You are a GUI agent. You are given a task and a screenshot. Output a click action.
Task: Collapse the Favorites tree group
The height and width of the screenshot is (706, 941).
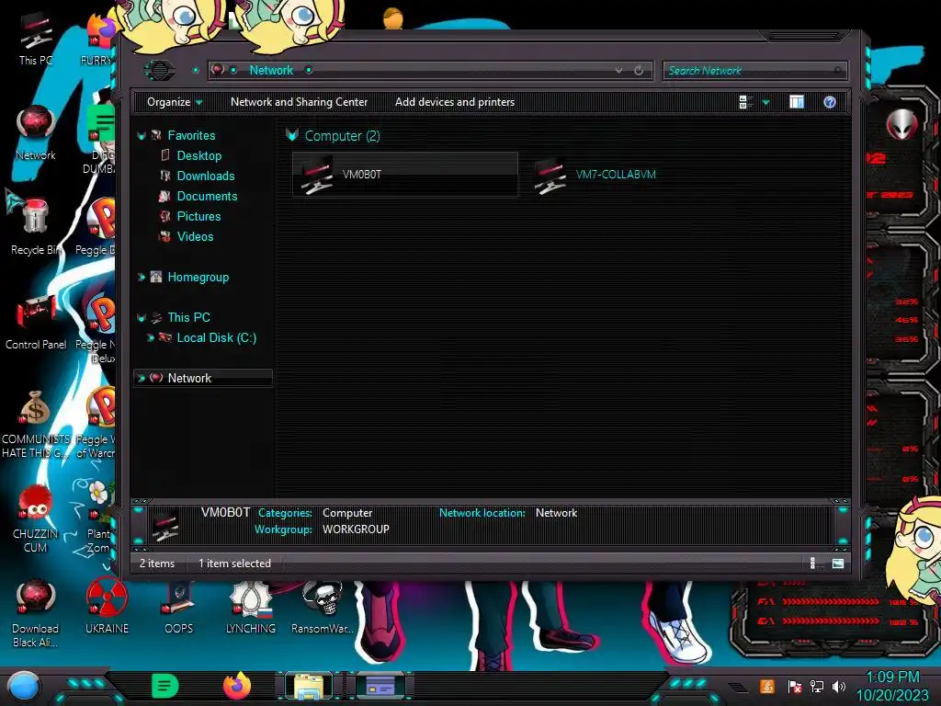click(x=142, y=136)
